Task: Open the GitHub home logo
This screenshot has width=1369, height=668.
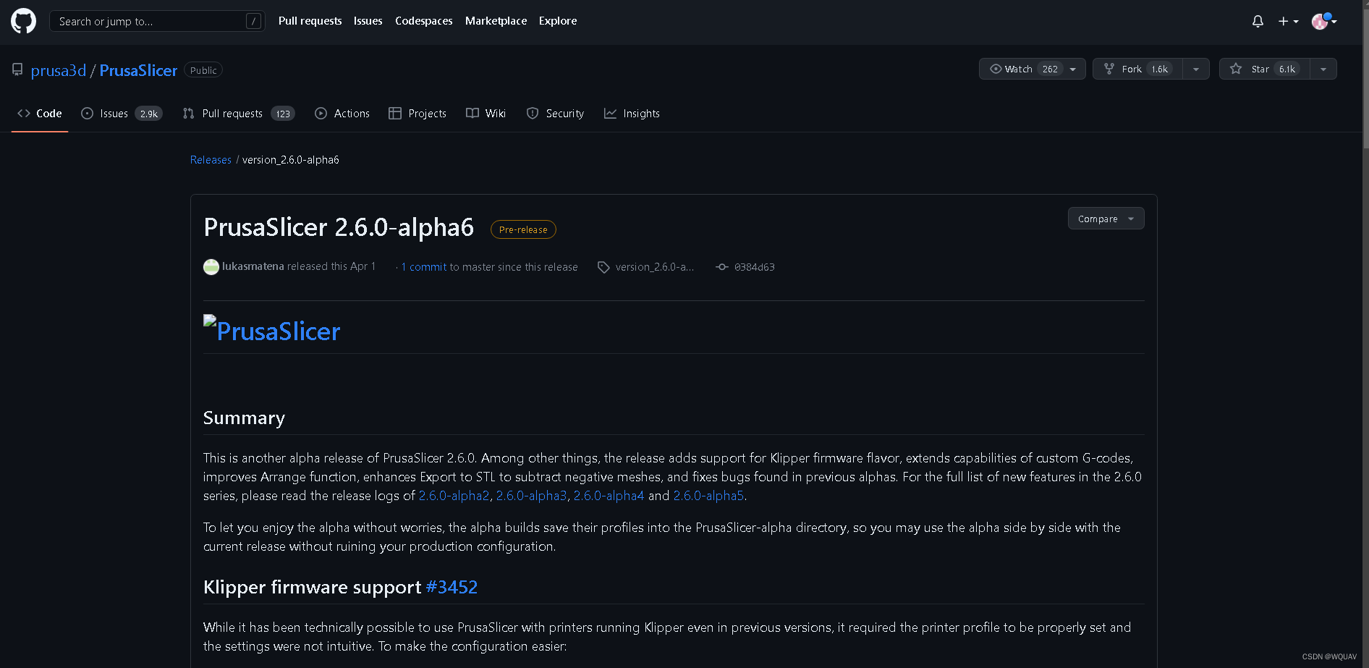Action: 23,21
